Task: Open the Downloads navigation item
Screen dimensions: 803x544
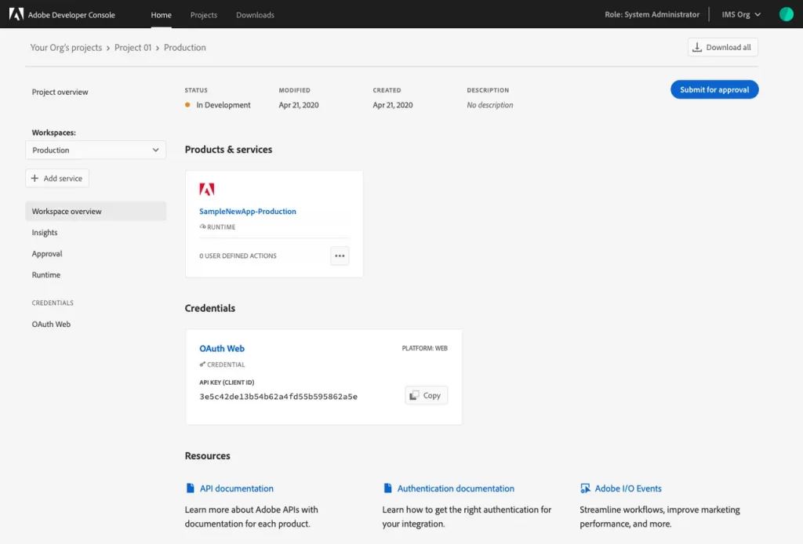Action: (x=255, y=14)
